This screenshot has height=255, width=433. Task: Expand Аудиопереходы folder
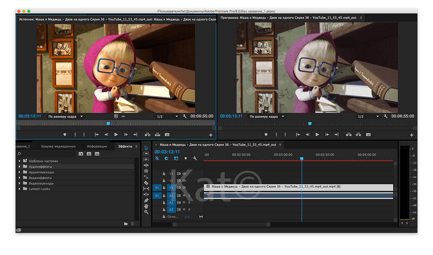coord(19,172)
